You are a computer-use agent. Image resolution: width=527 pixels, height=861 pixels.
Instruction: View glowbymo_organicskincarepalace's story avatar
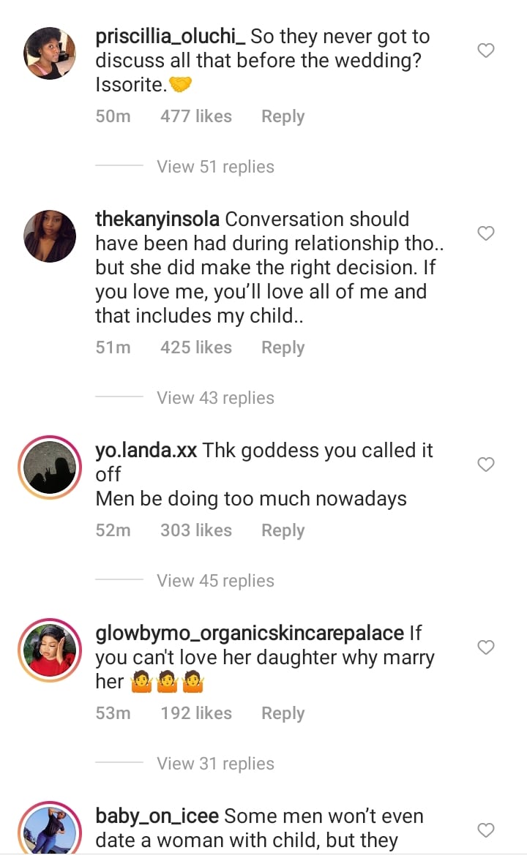pos(50,650)
